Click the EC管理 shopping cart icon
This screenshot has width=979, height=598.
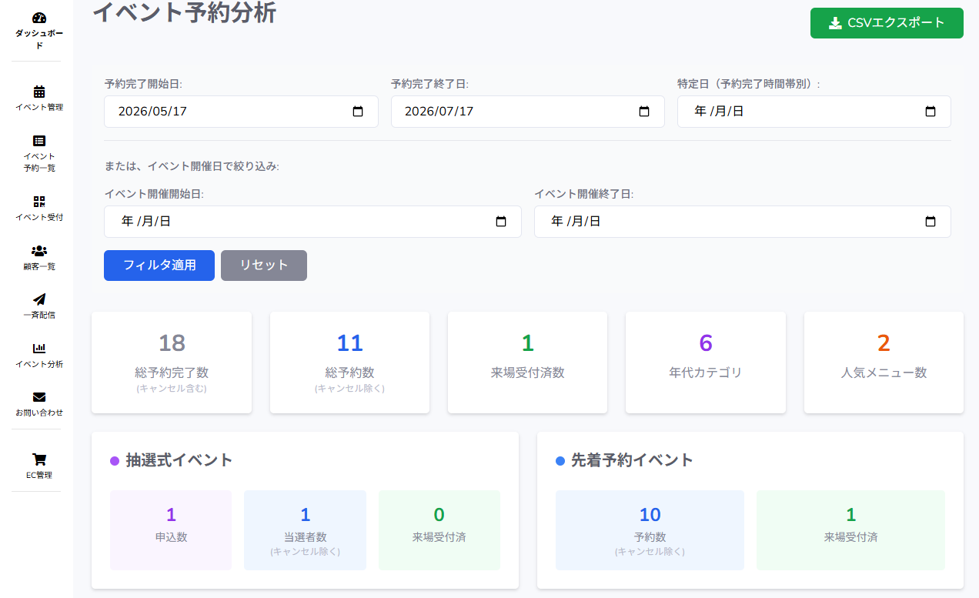[x=39, y=459]
